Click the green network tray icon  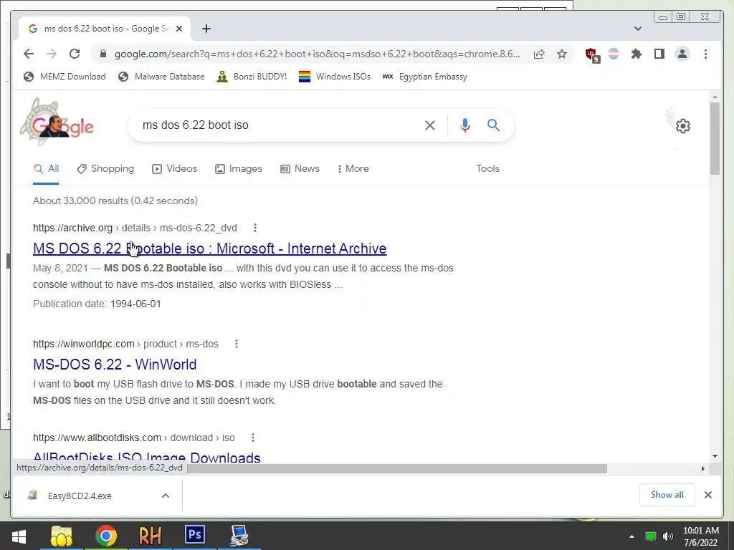click(651, 536)
